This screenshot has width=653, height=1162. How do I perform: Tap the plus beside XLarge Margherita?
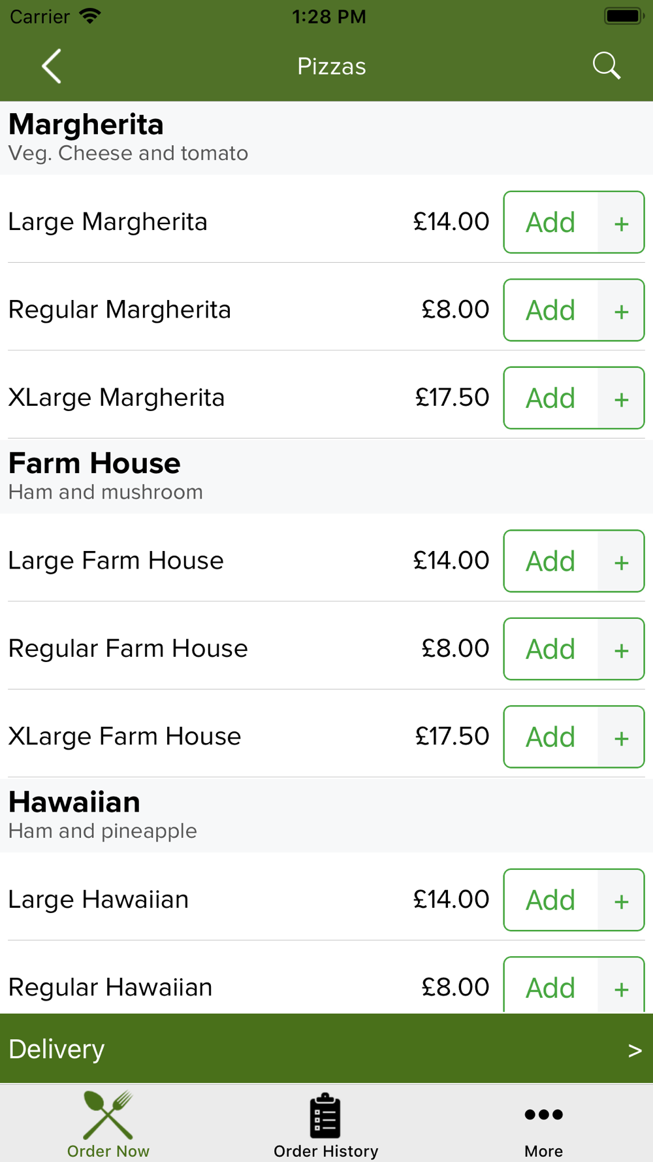tap(621, 398)
